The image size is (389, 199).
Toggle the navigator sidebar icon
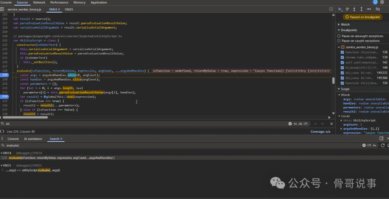[x=2, y=9]
